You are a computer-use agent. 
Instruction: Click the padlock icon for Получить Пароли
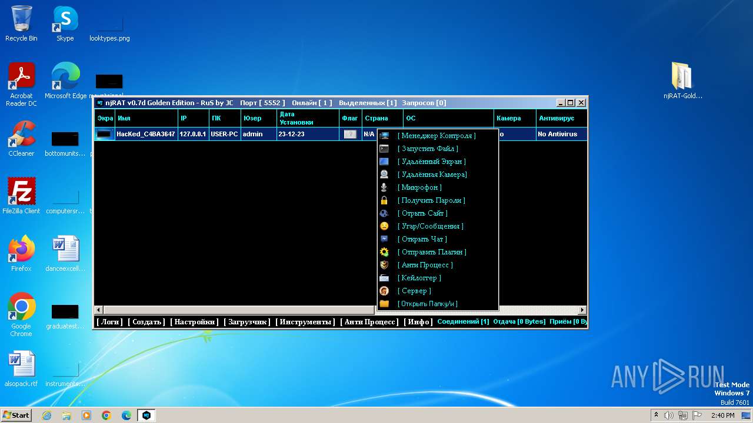coord(384,200)
